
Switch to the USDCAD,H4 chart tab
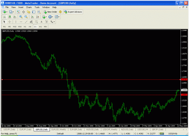tap(143, 129)
